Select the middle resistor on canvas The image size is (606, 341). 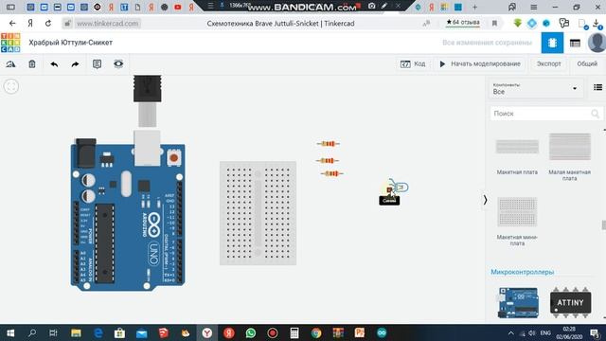[x=328, y=160]
